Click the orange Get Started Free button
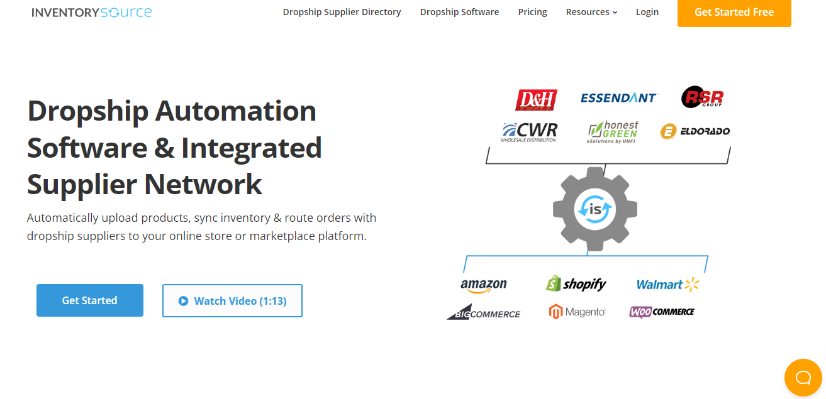826x399 pixels. 734,12
